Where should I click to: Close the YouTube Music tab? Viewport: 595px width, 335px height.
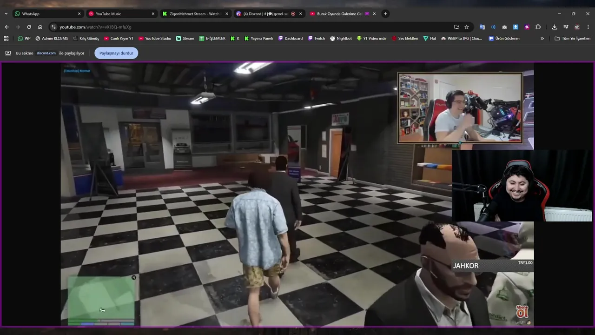coord(153,13)
